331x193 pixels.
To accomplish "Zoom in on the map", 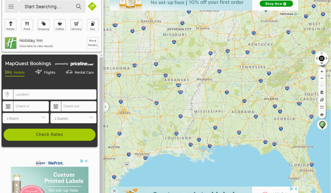I will tap(322, 72).
